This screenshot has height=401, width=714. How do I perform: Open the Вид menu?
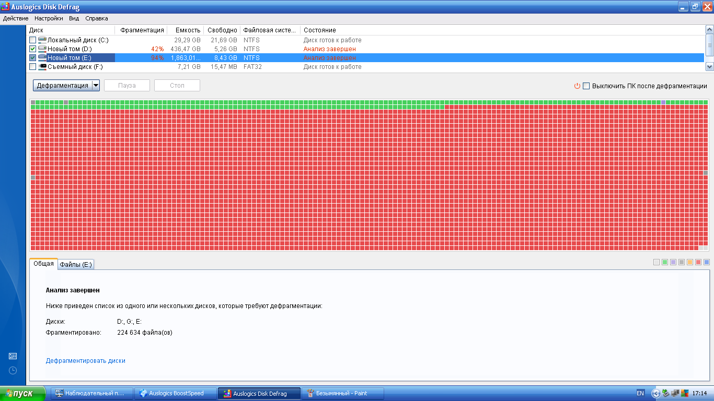pyautogui.click(x=74, y=18)
